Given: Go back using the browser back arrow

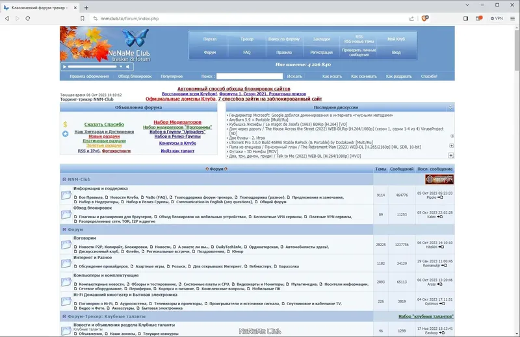Looking at the screenshot, I should pyautogui.click(x=7, y=19).
